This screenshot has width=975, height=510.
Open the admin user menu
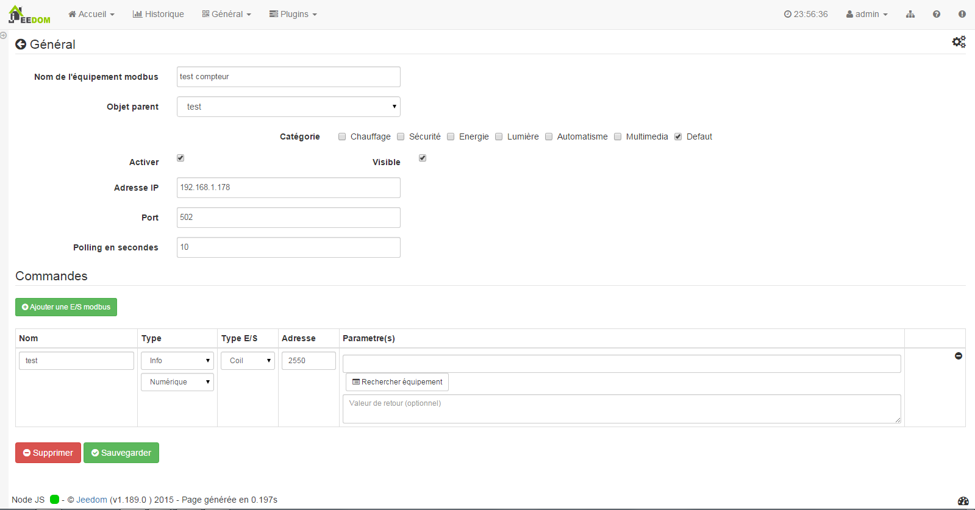coord(866,14)
